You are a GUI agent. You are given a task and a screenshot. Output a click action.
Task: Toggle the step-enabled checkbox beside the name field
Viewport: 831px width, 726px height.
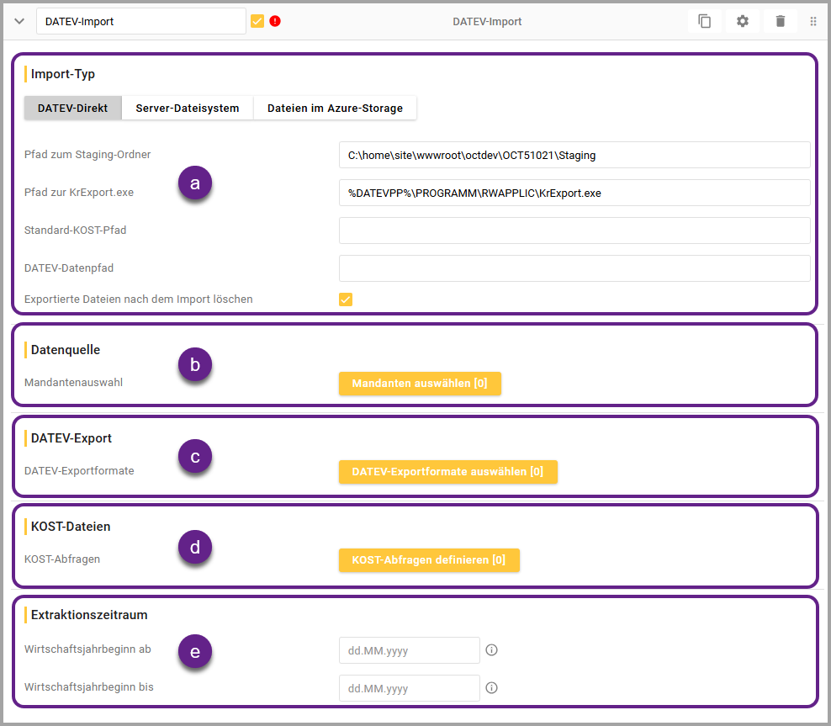point(257,21)
